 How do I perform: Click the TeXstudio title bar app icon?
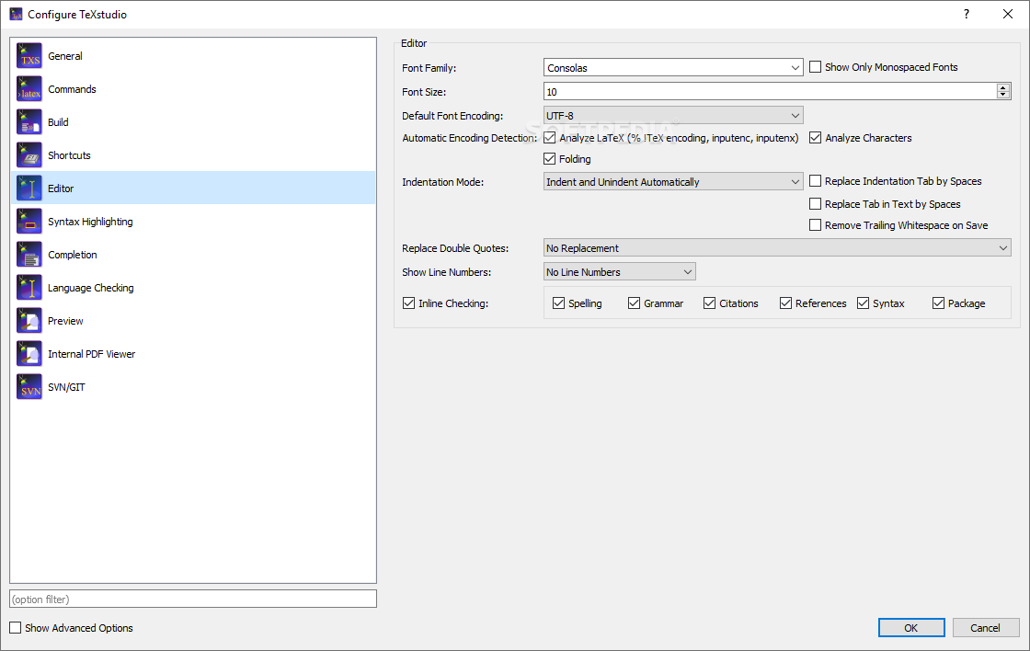16,14
